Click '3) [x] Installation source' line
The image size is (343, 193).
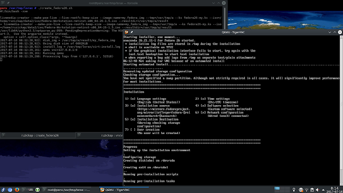click(147, 106)
